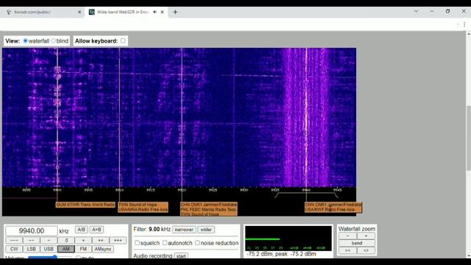Image resolution: width=471 pixels, height=265 pixels.
Task: Step frequency down with the single '-' button
Action: (49, 241)
